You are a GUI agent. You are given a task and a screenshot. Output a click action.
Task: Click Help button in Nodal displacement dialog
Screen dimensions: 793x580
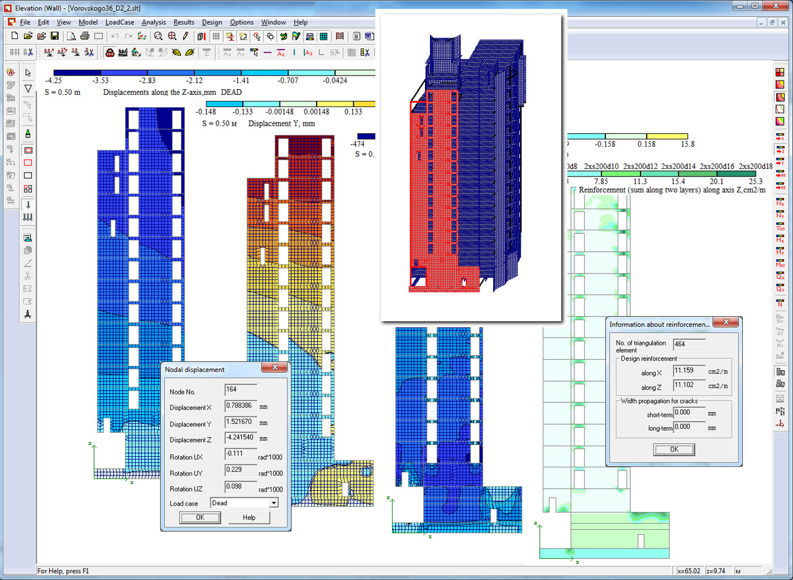click(249, 517)
